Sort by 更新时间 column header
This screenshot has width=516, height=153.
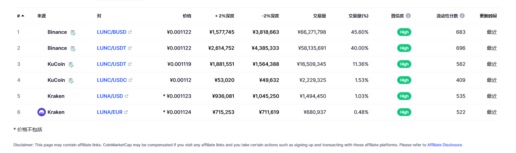pyautogui.click(x=488, y=16)
